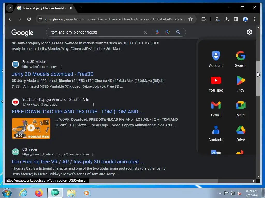Image resolution: width=265 pixels, height=198 pixels.
Task: Open the Windows Start menu
Action: (7, 193)
